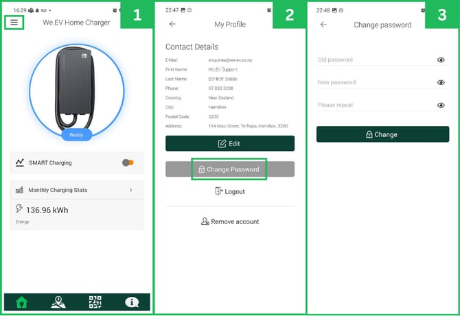
Task: Show the Old password with eye icon
Action: tap(441, 60)
